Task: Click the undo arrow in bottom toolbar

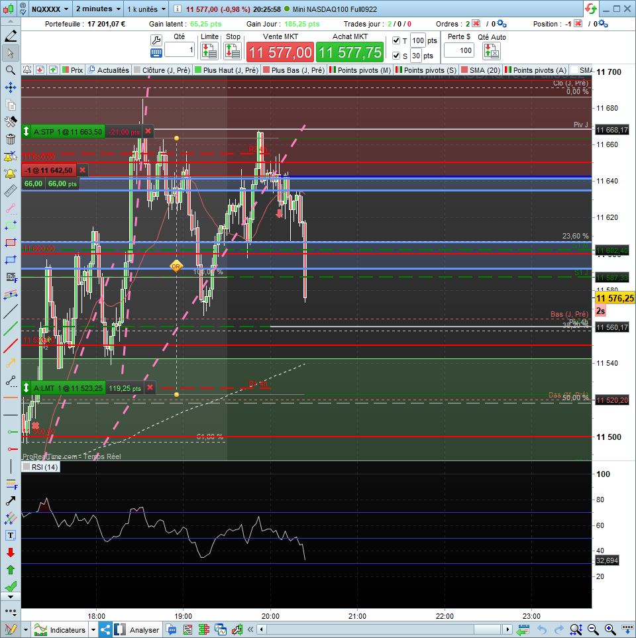Action: point(542,630)
